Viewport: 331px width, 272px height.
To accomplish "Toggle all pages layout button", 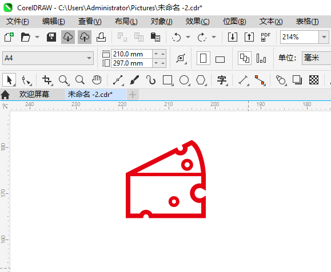I will click(245, 58).
